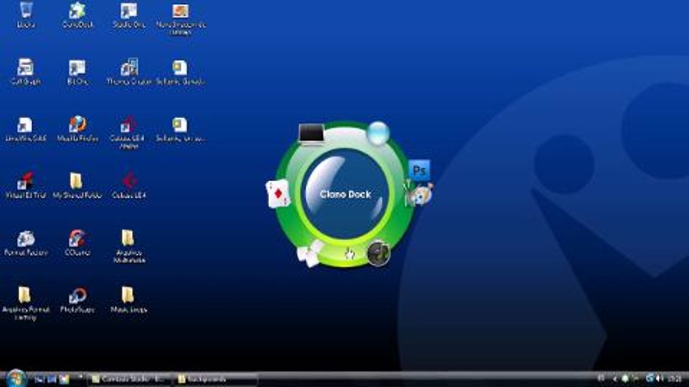The width and height of the screenshot is (689, 387).
Task: Click the Clone Dock center bubble
Action: 346,193
